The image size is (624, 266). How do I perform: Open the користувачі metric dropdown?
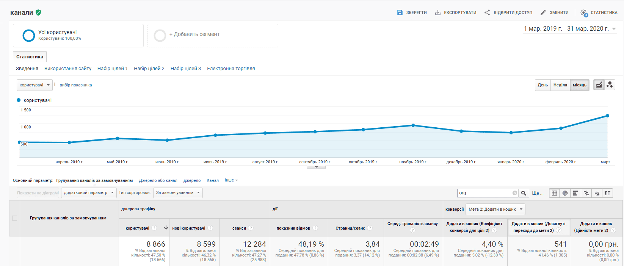coord(34,85)
